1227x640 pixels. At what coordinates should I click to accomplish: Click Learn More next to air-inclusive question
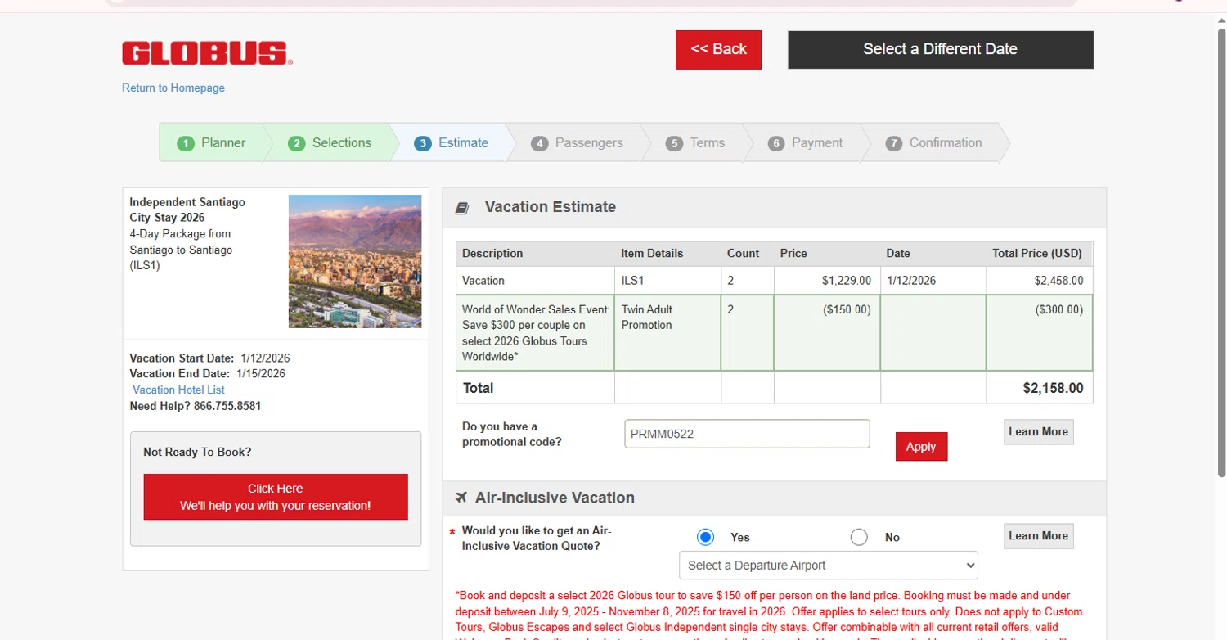(1038, 536)
